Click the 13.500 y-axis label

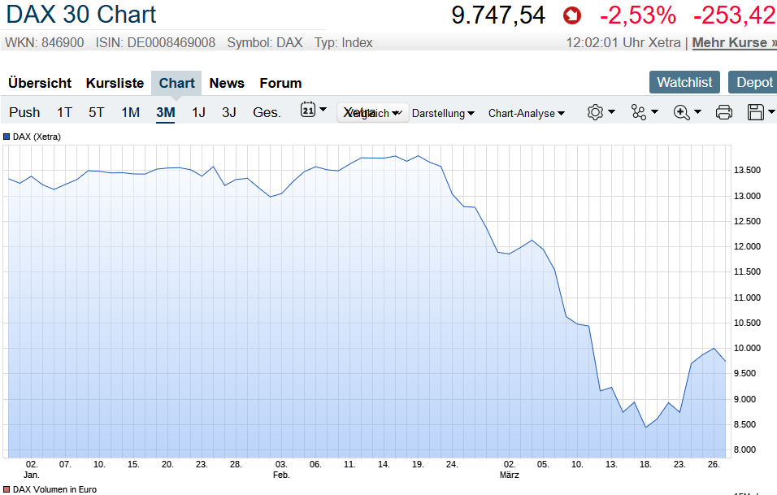point(747,171)
